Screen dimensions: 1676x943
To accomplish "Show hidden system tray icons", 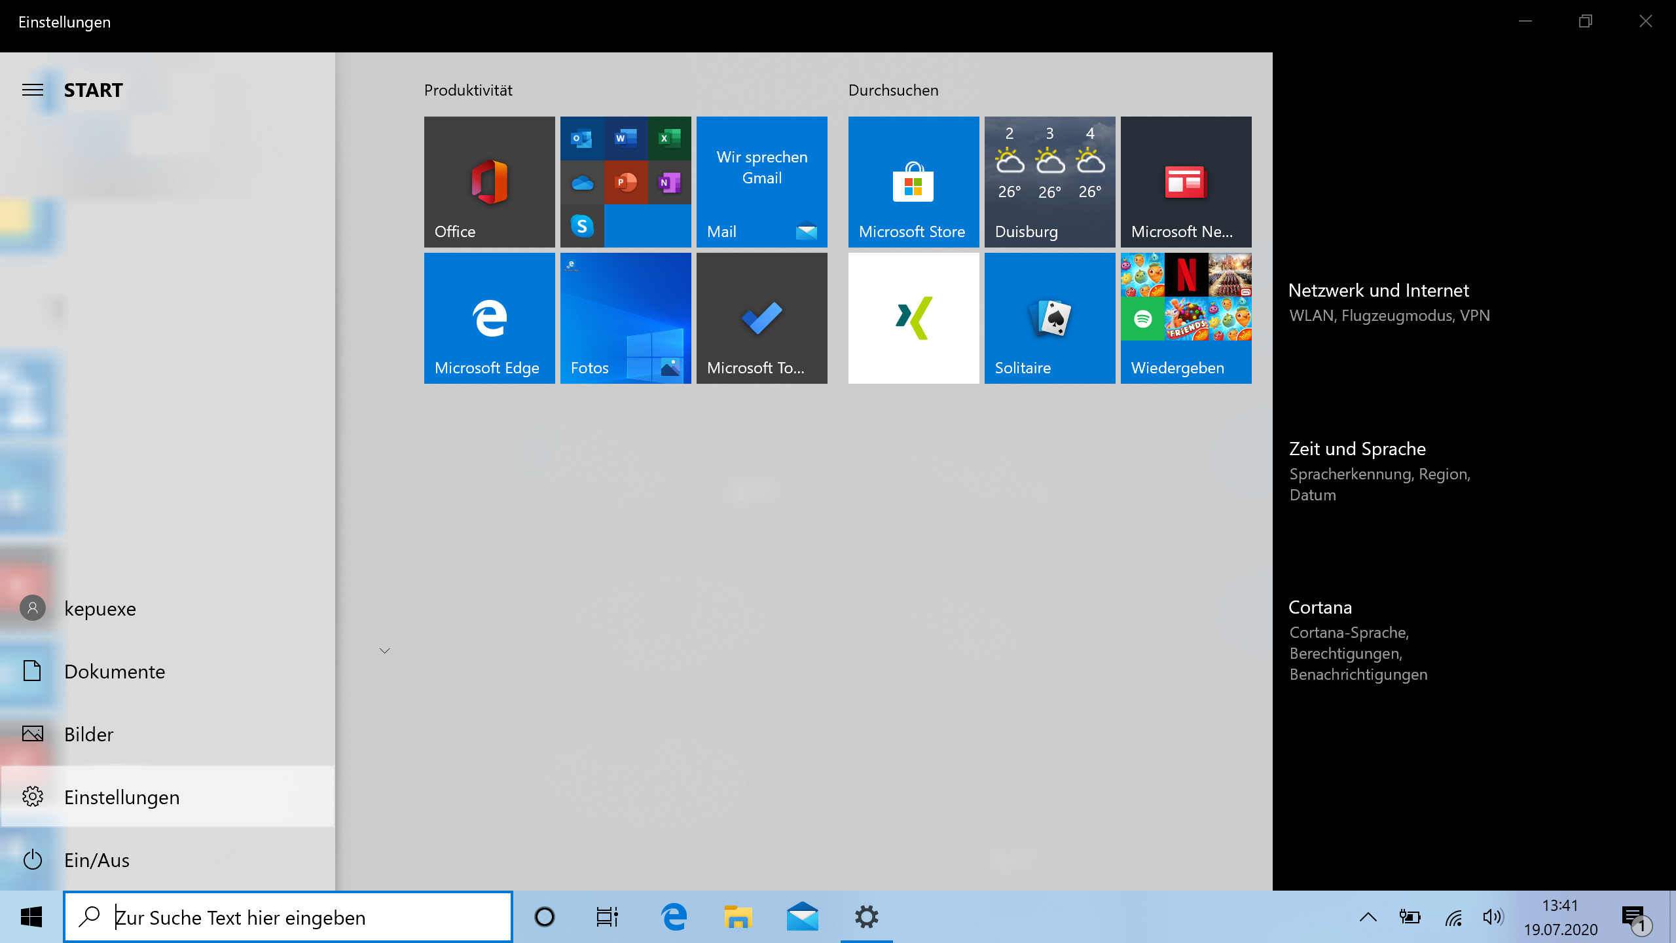I will click(1368, 917).
